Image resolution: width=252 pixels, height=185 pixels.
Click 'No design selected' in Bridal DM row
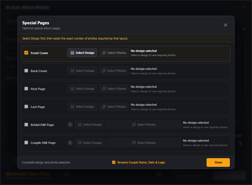(x=196, y=123)
